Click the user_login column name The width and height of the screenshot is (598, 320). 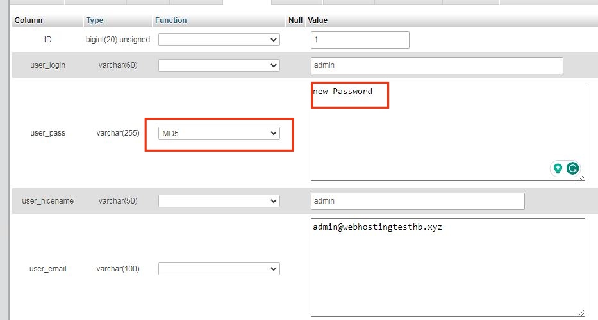click(x=47, y=65)
